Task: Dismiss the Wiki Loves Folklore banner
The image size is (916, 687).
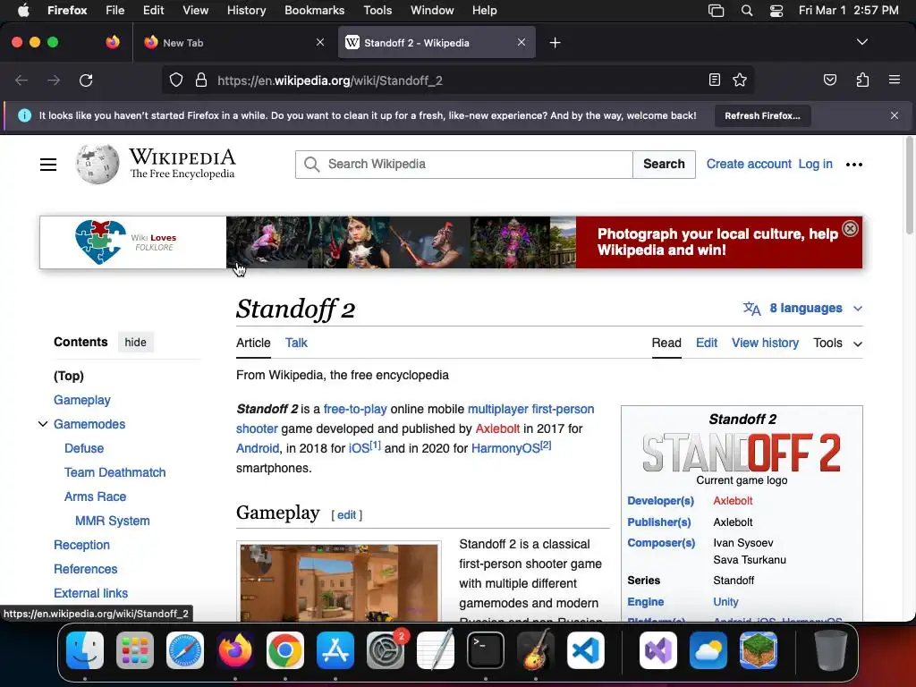Action: (x=850, y=228)
